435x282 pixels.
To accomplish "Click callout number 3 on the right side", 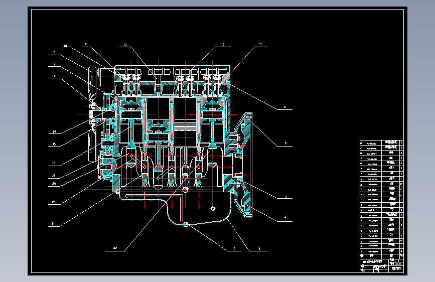I will coord(285,197).
